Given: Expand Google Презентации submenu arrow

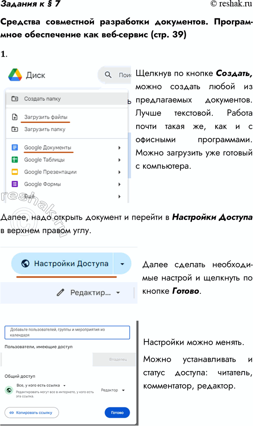Looking at the screenshot, I should click(x=119, y=172).
